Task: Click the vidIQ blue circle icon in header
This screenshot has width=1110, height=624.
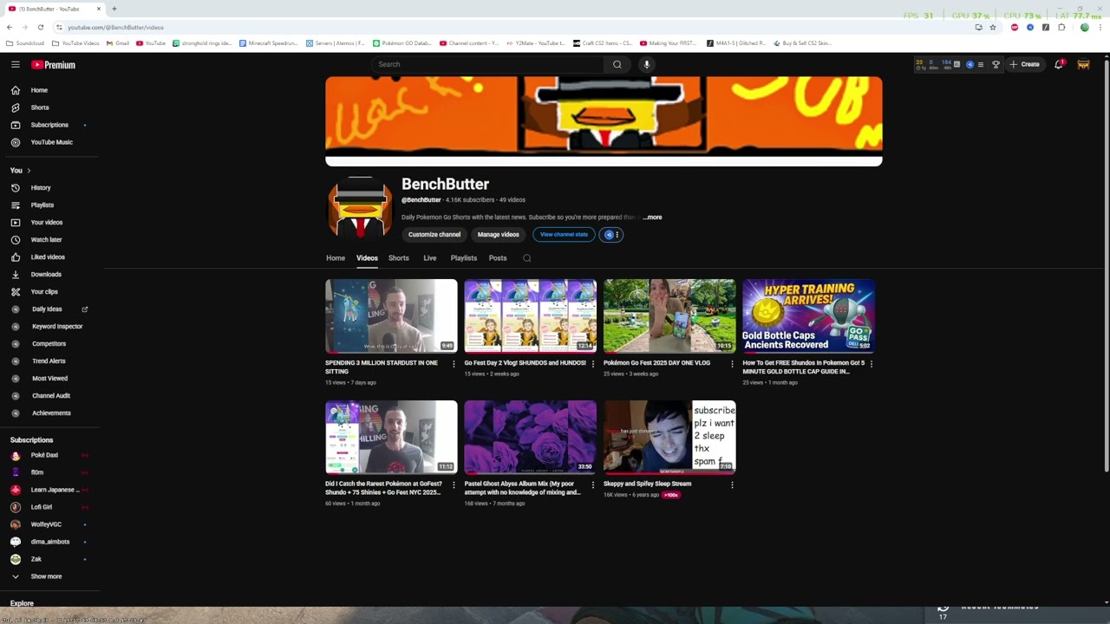Action: (970, 64)
